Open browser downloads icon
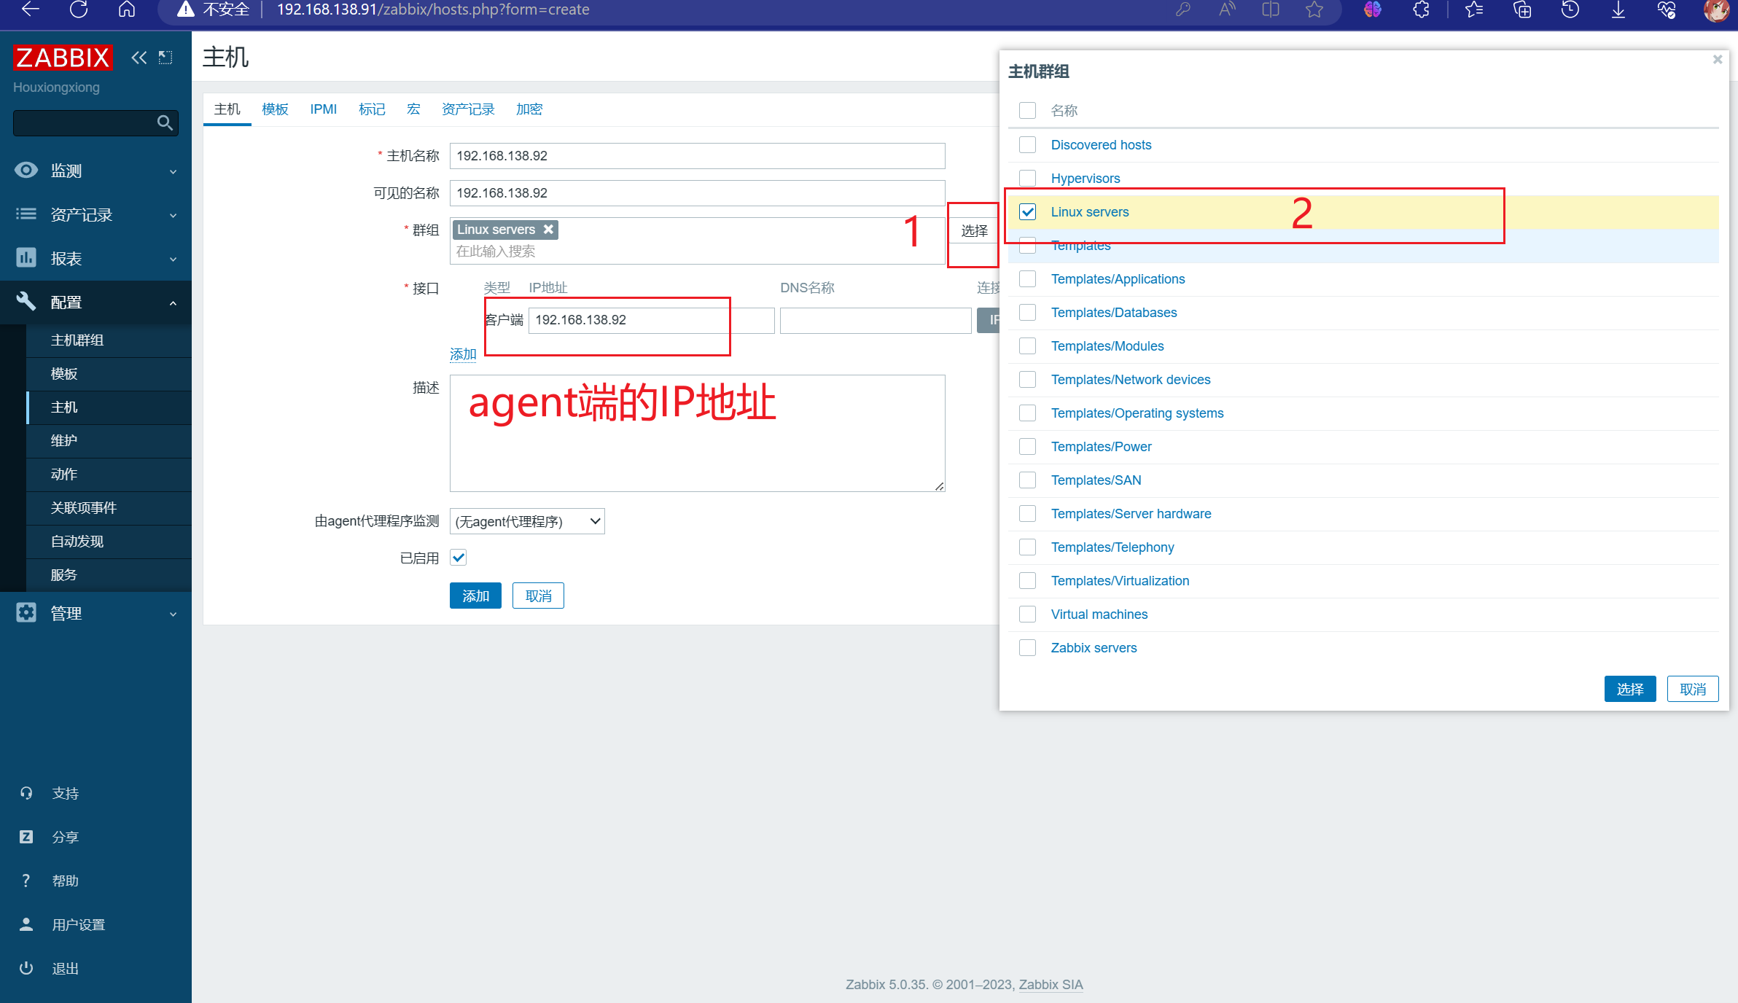 [x=1618, y=10]
